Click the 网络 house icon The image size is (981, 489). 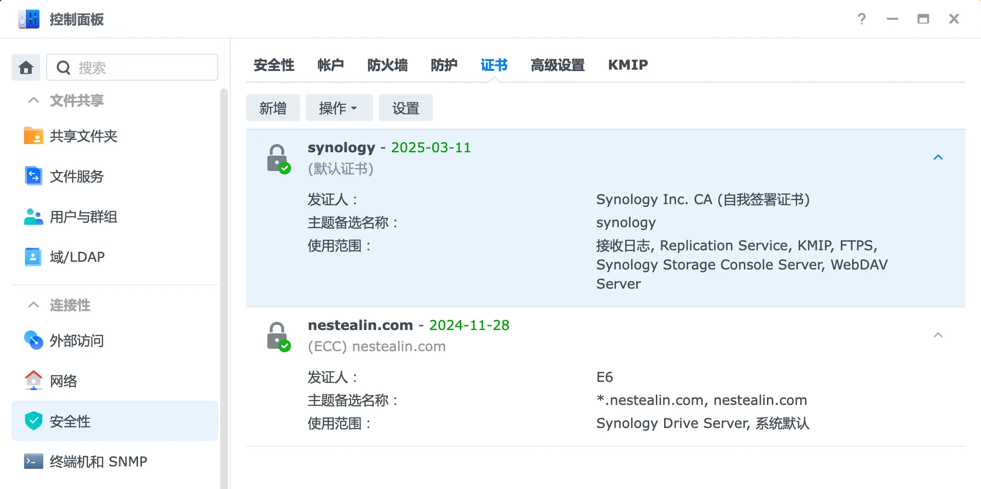[x=34, y=380]
